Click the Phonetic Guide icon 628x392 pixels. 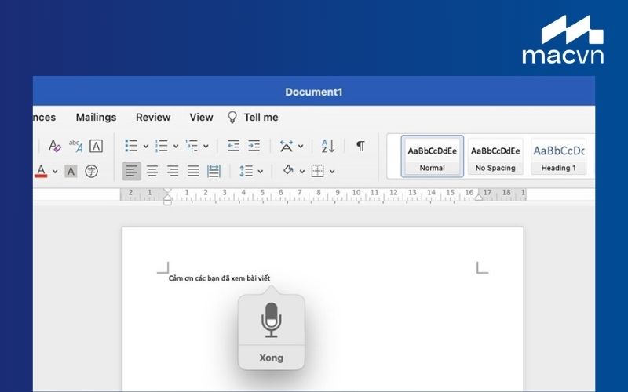[x=75, y=146]
